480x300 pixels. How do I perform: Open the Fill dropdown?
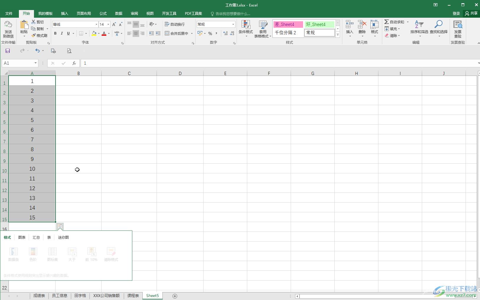(x=392, y=29)
